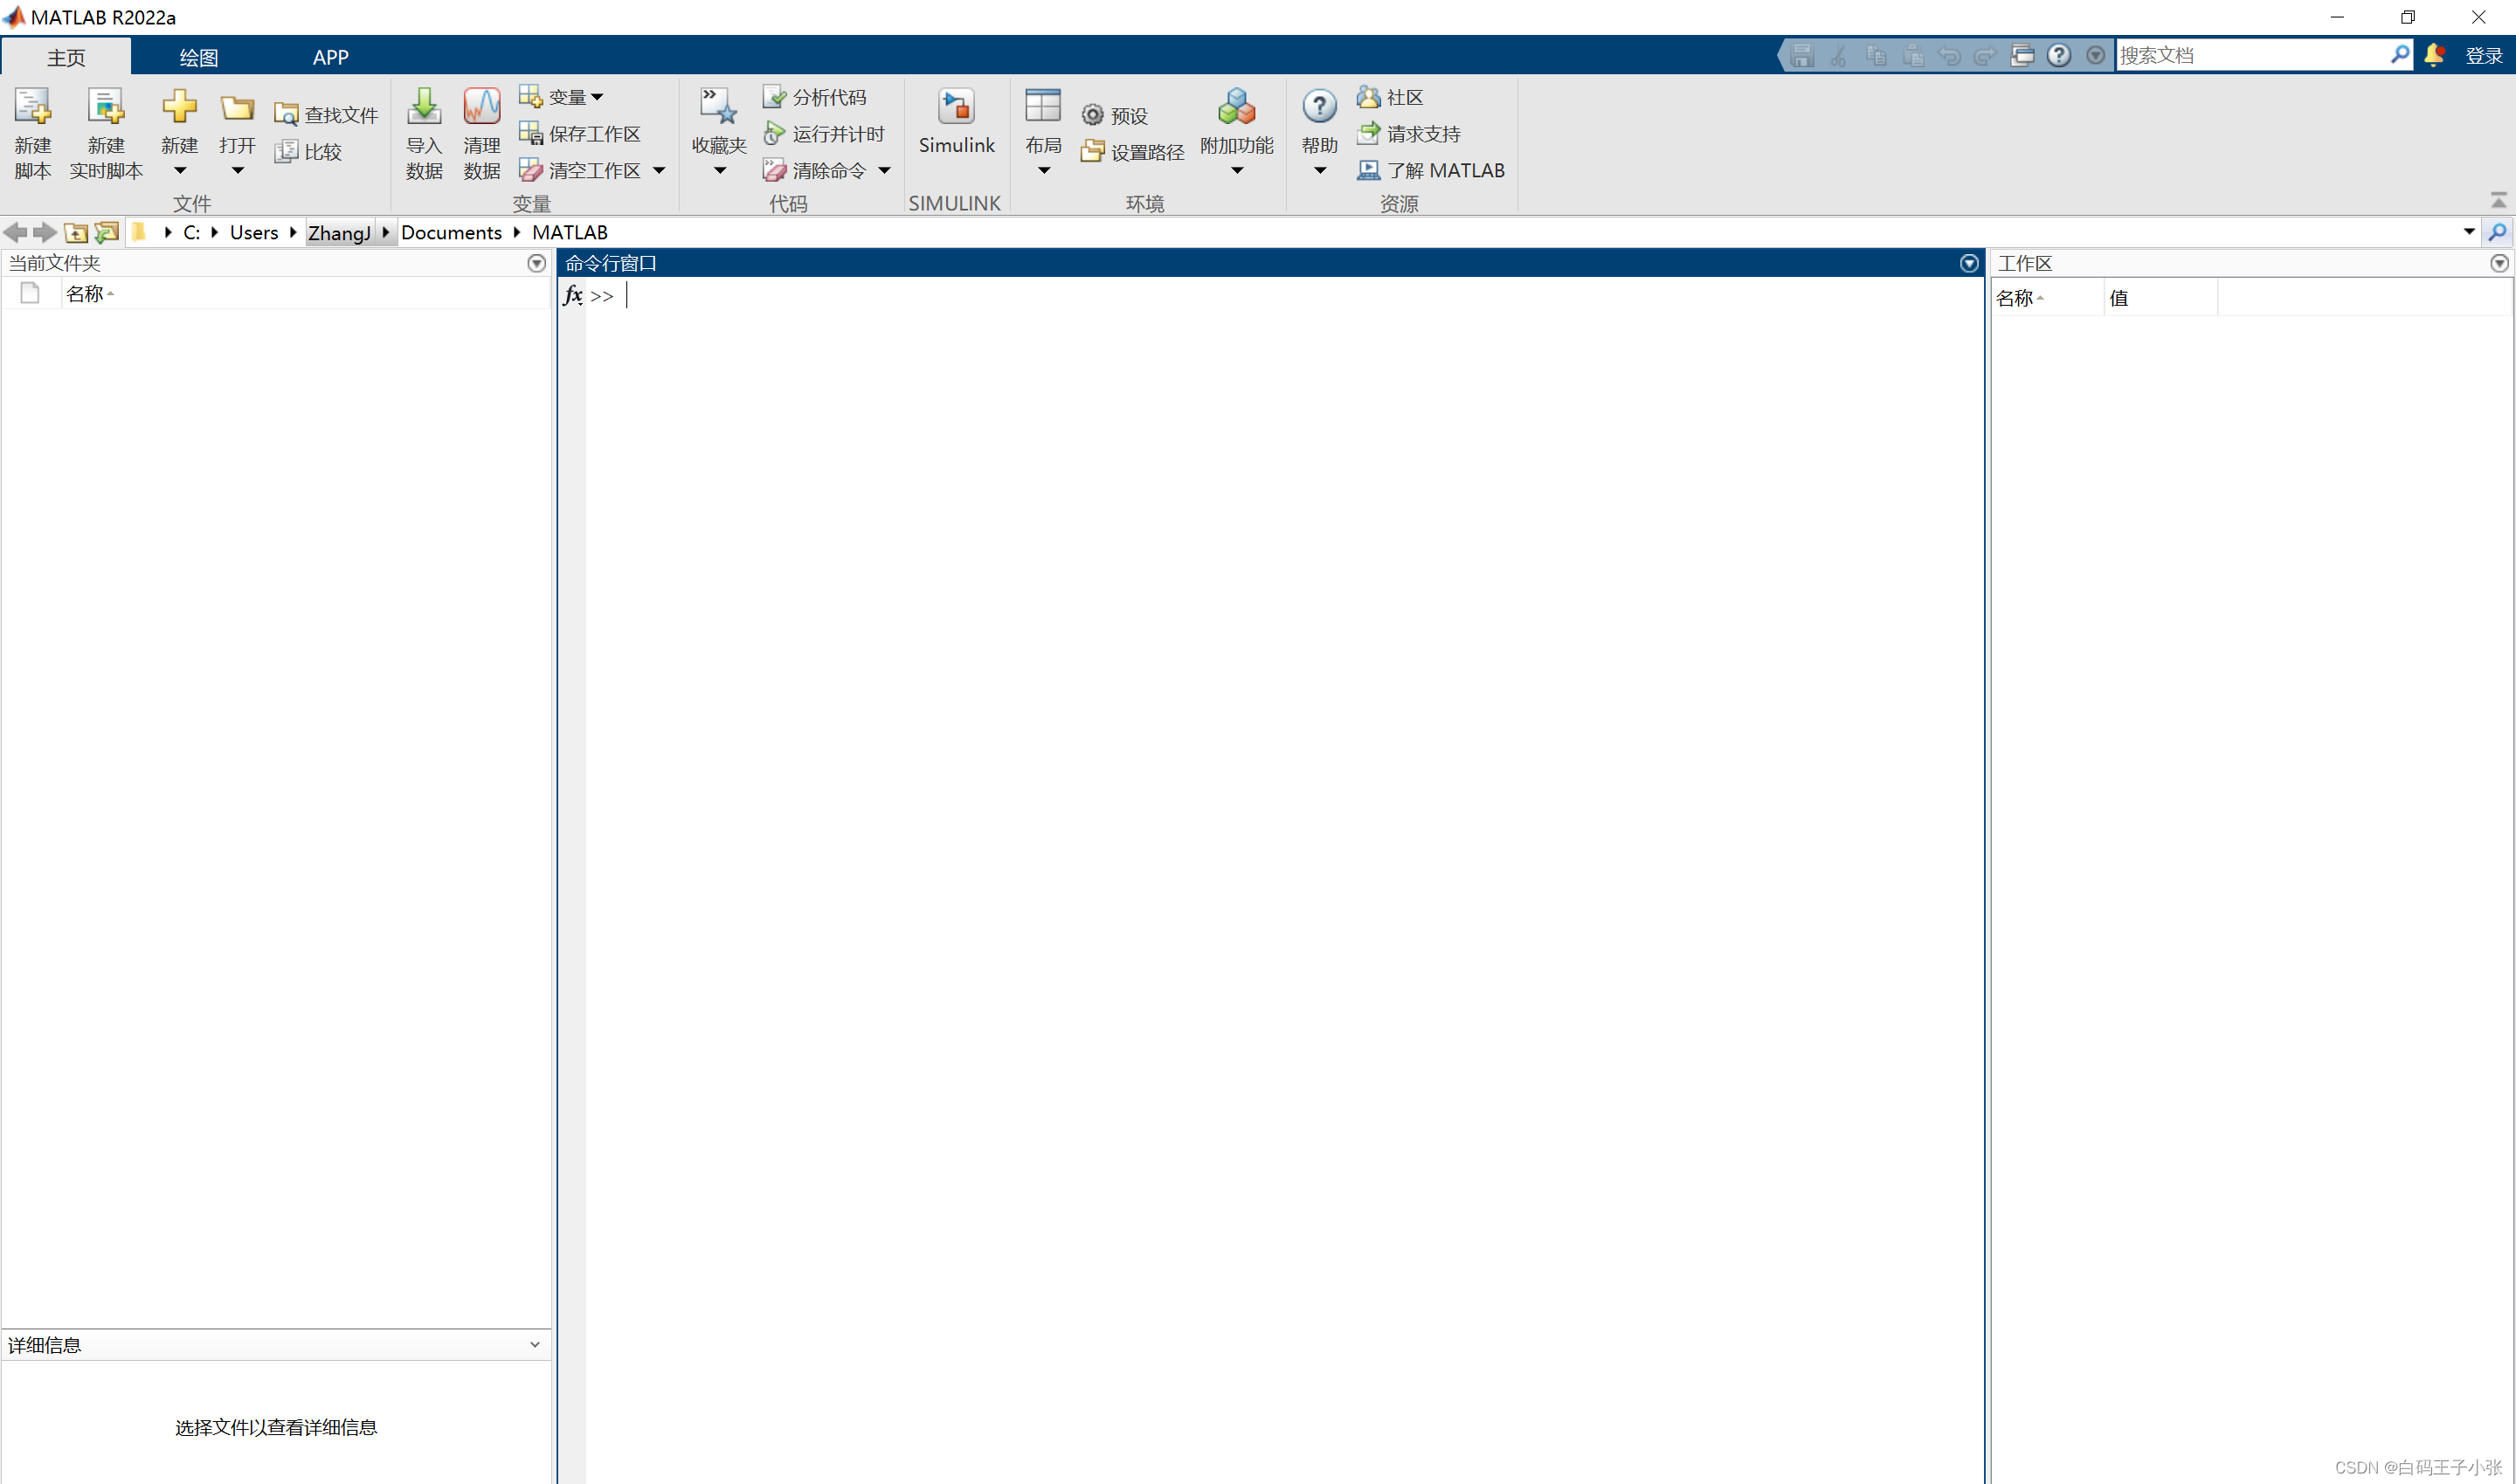Screen dimensions: 2516x1484
Task: Click the Analyze Code (分析代码) button
Action: tap(815, 97)
